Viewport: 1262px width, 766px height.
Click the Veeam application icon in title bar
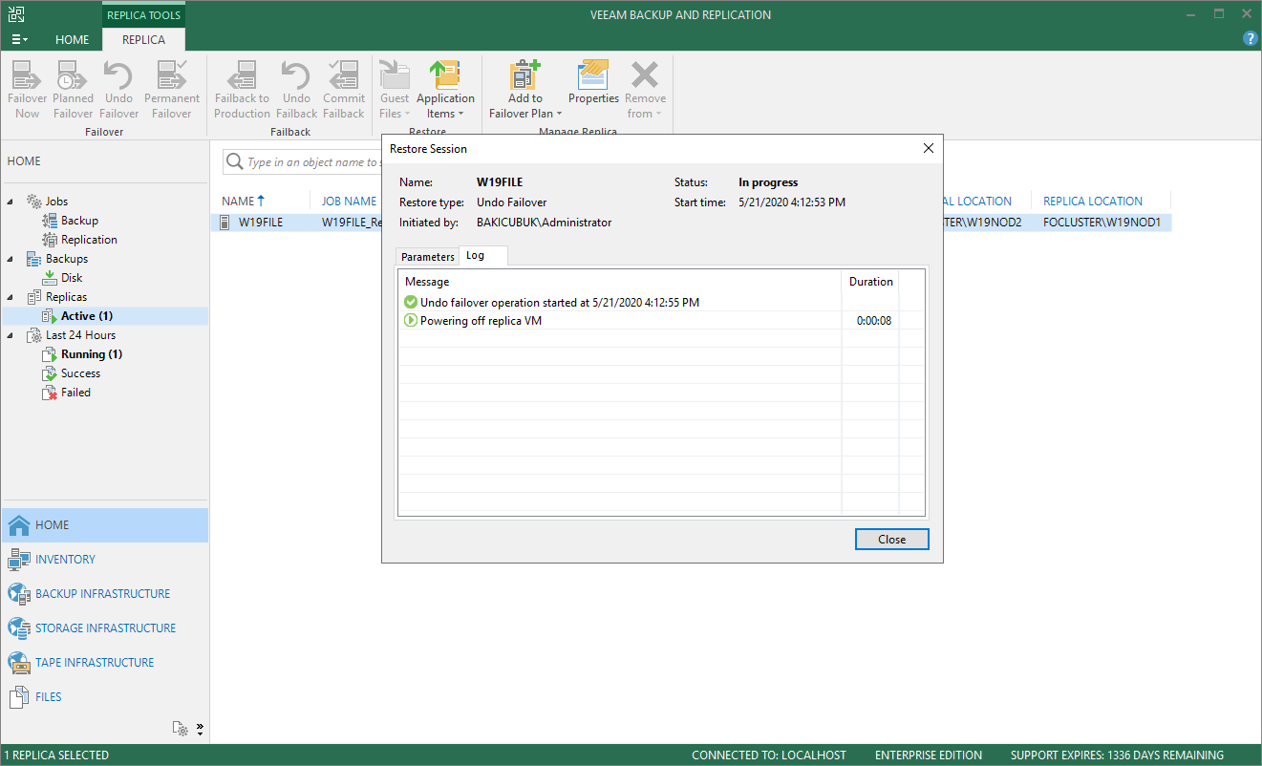tap(16, 14)
